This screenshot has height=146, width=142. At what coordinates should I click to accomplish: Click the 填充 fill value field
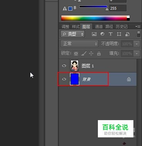coord(127,53)
